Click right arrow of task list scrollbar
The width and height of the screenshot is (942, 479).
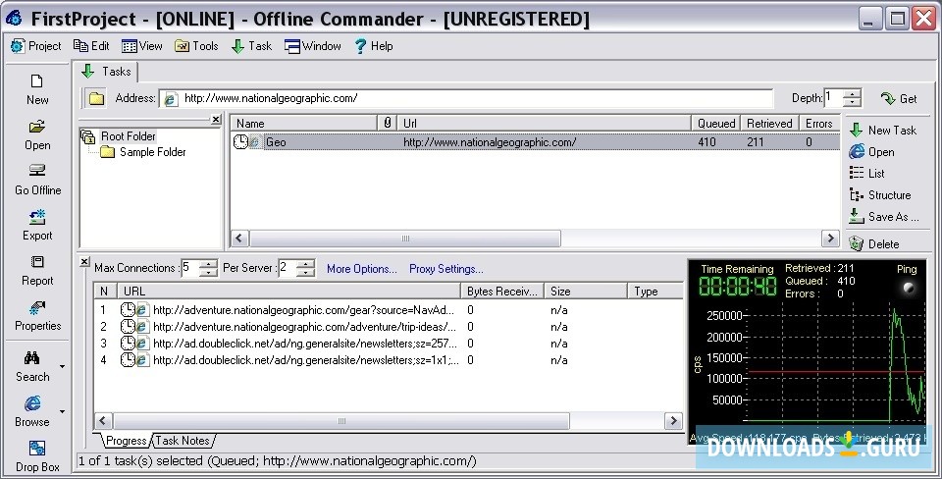830,238
